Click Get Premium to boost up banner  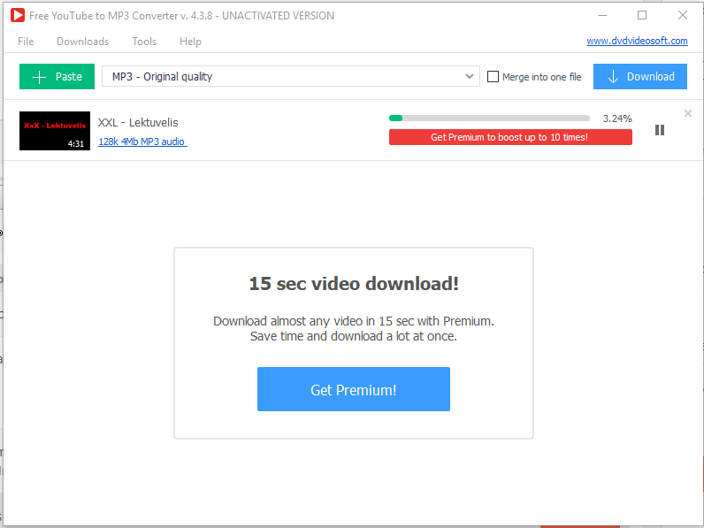coord(510,137)
